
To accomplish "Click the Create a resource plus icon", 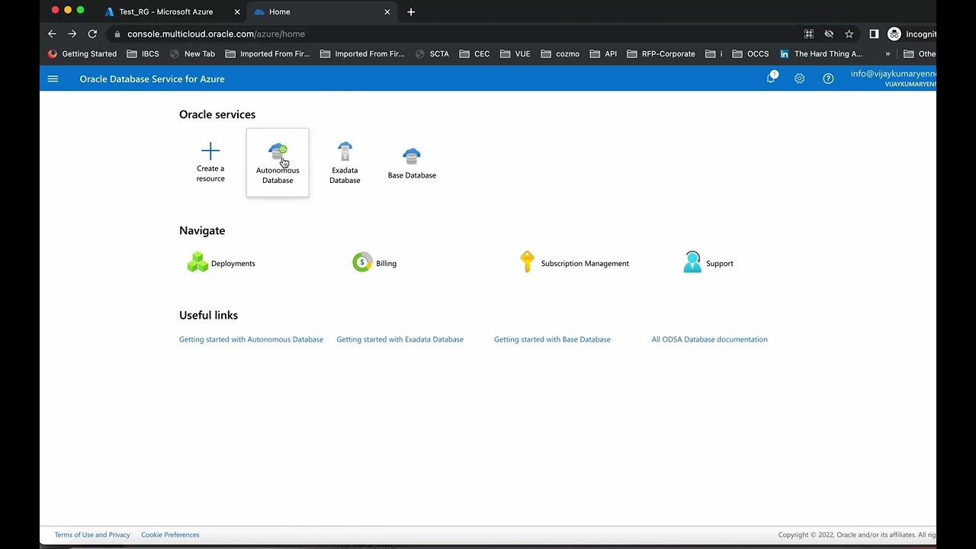I will click(x=210, y=151).
